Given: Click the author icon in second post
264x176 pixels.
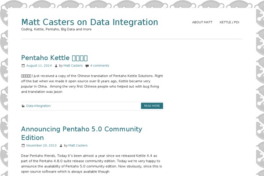Looking at the screenshot, I should pyautogui.click(x=61, y=146).
